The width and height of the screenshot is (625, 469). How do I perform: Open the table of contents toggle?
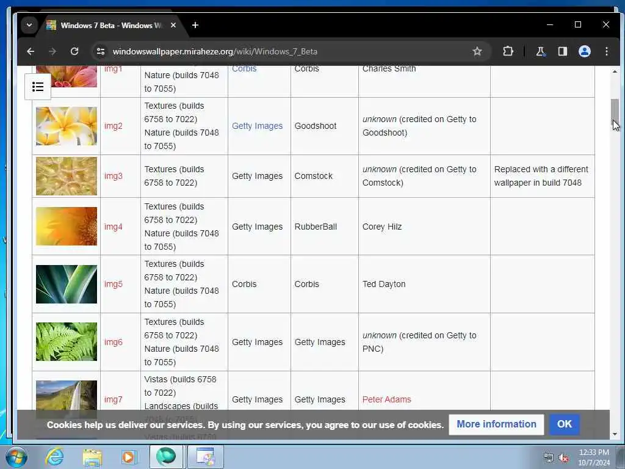tap(38, 87)
